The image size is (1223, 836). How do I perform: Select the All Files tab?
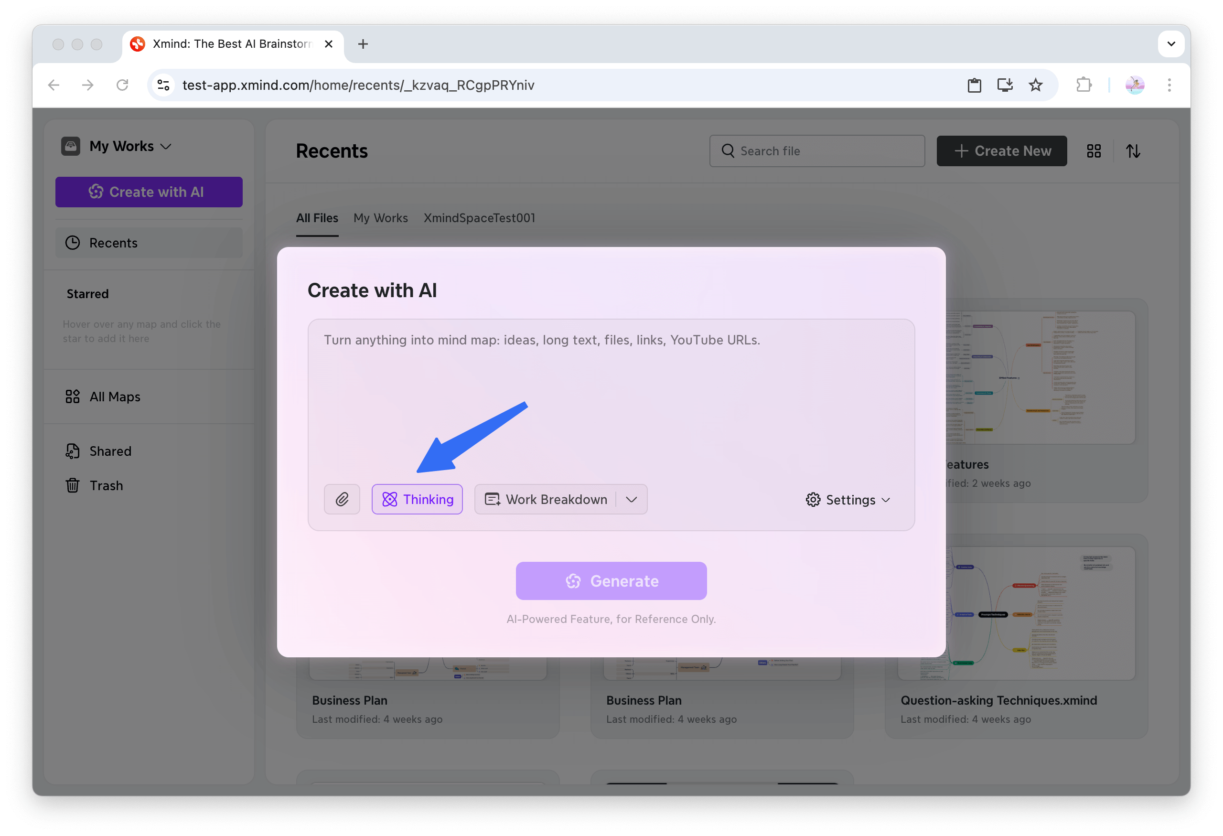[x=317, y=218]
